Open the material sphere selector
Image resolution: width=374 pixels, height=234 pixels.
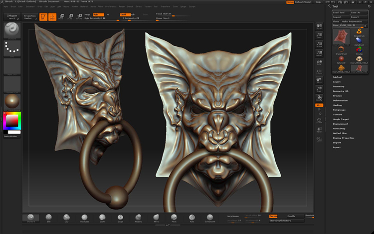pyautogui.click(x=12, y=102)
